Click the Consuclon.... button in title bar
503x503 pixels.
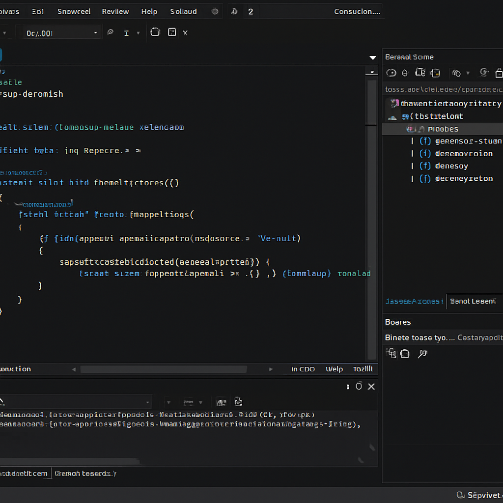point(357,12)
